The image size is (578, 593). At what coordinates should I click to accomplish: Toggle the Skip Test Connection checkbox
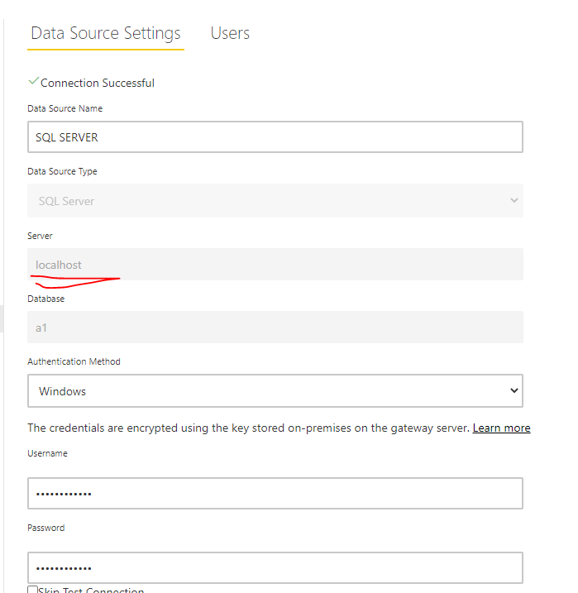[32, 590]
